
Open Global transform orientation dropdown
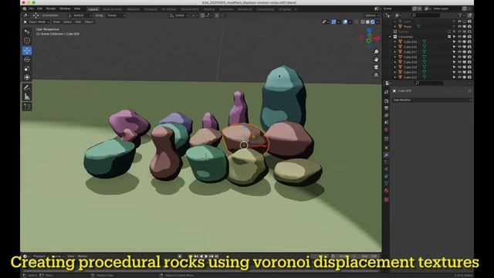pos(179,15)
